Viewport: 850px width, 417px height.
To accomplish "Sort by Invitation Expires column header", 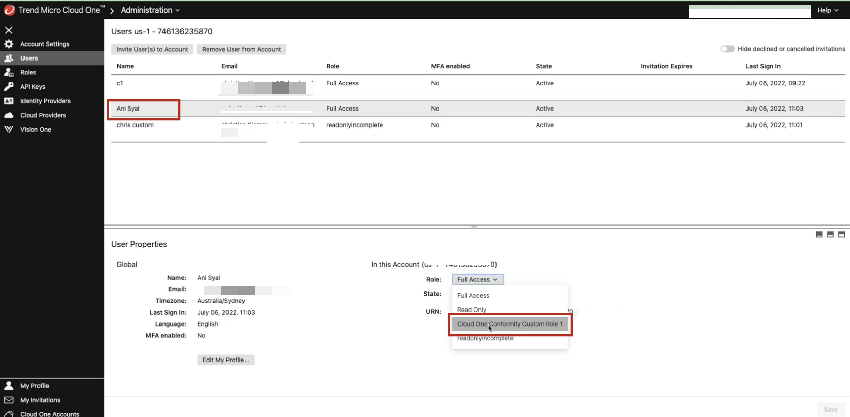I will 666,66.
